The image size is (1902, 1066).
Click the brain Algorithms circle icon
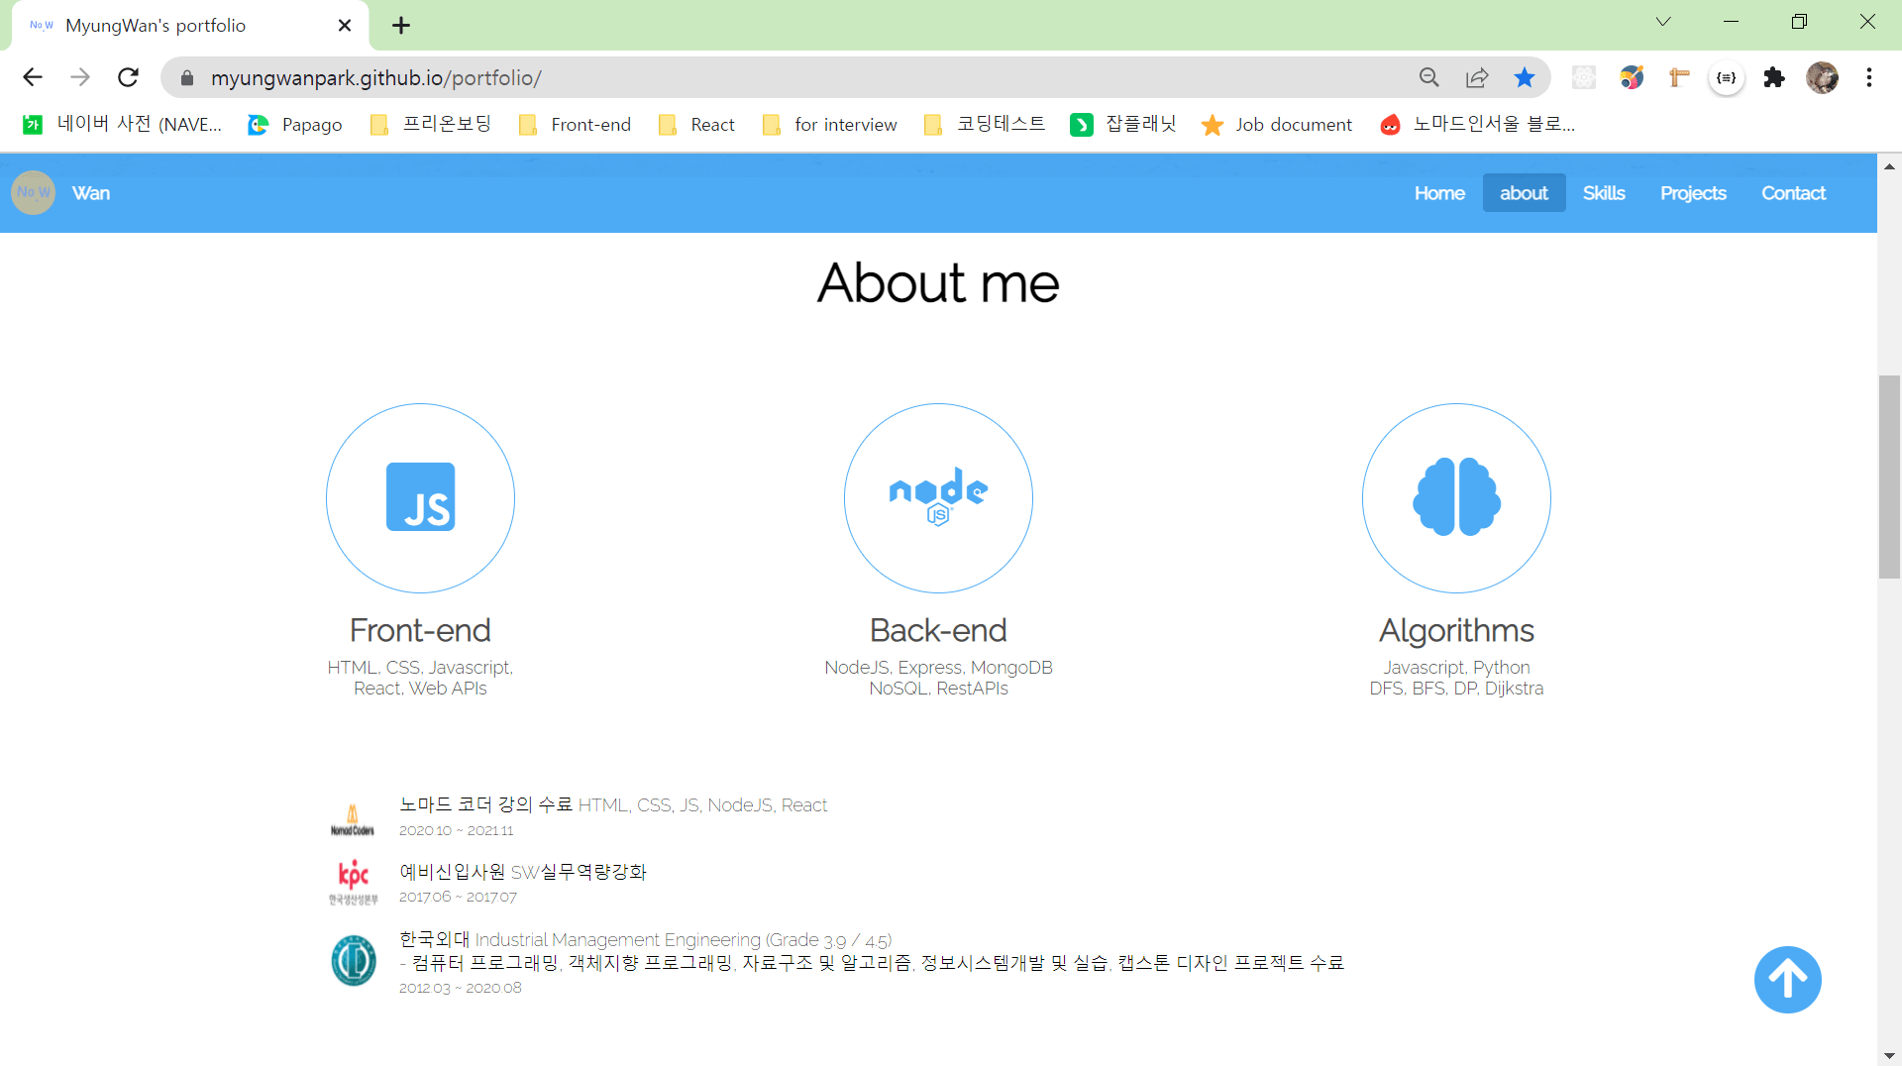(1456, 497)
